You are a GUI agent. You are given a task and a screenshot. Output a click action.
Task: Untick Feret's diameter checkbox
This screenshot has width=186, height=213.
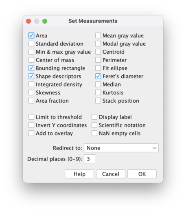98,76
